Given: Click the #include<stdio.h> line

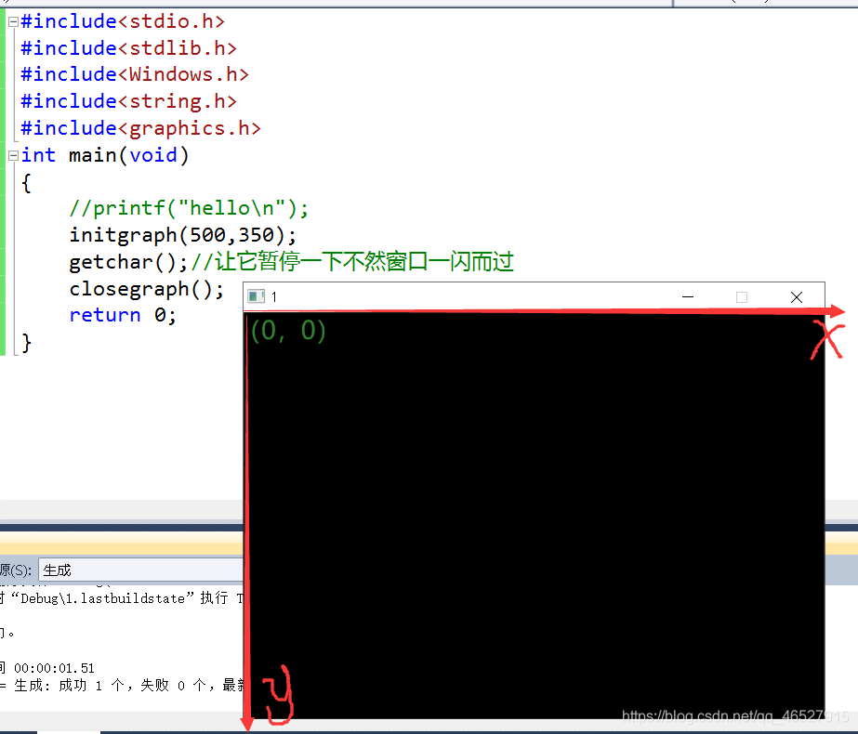Looking at the screenshot, I should (123, 21).
